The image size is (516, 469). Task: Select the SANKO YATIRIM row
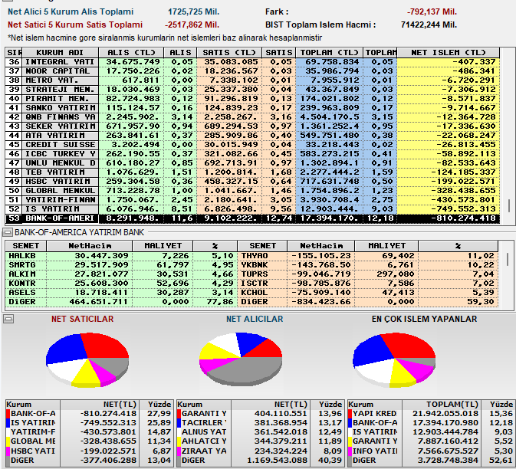pos(252,108)
